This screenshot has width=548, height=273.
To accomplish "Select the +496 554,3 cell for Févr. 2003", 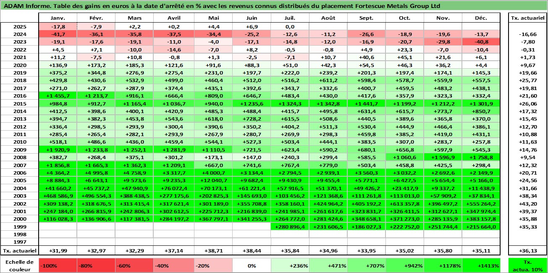I will click(96, 196).
